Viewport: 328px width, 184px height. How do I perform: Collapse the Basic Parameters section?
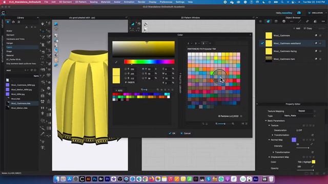click(266, 121)
